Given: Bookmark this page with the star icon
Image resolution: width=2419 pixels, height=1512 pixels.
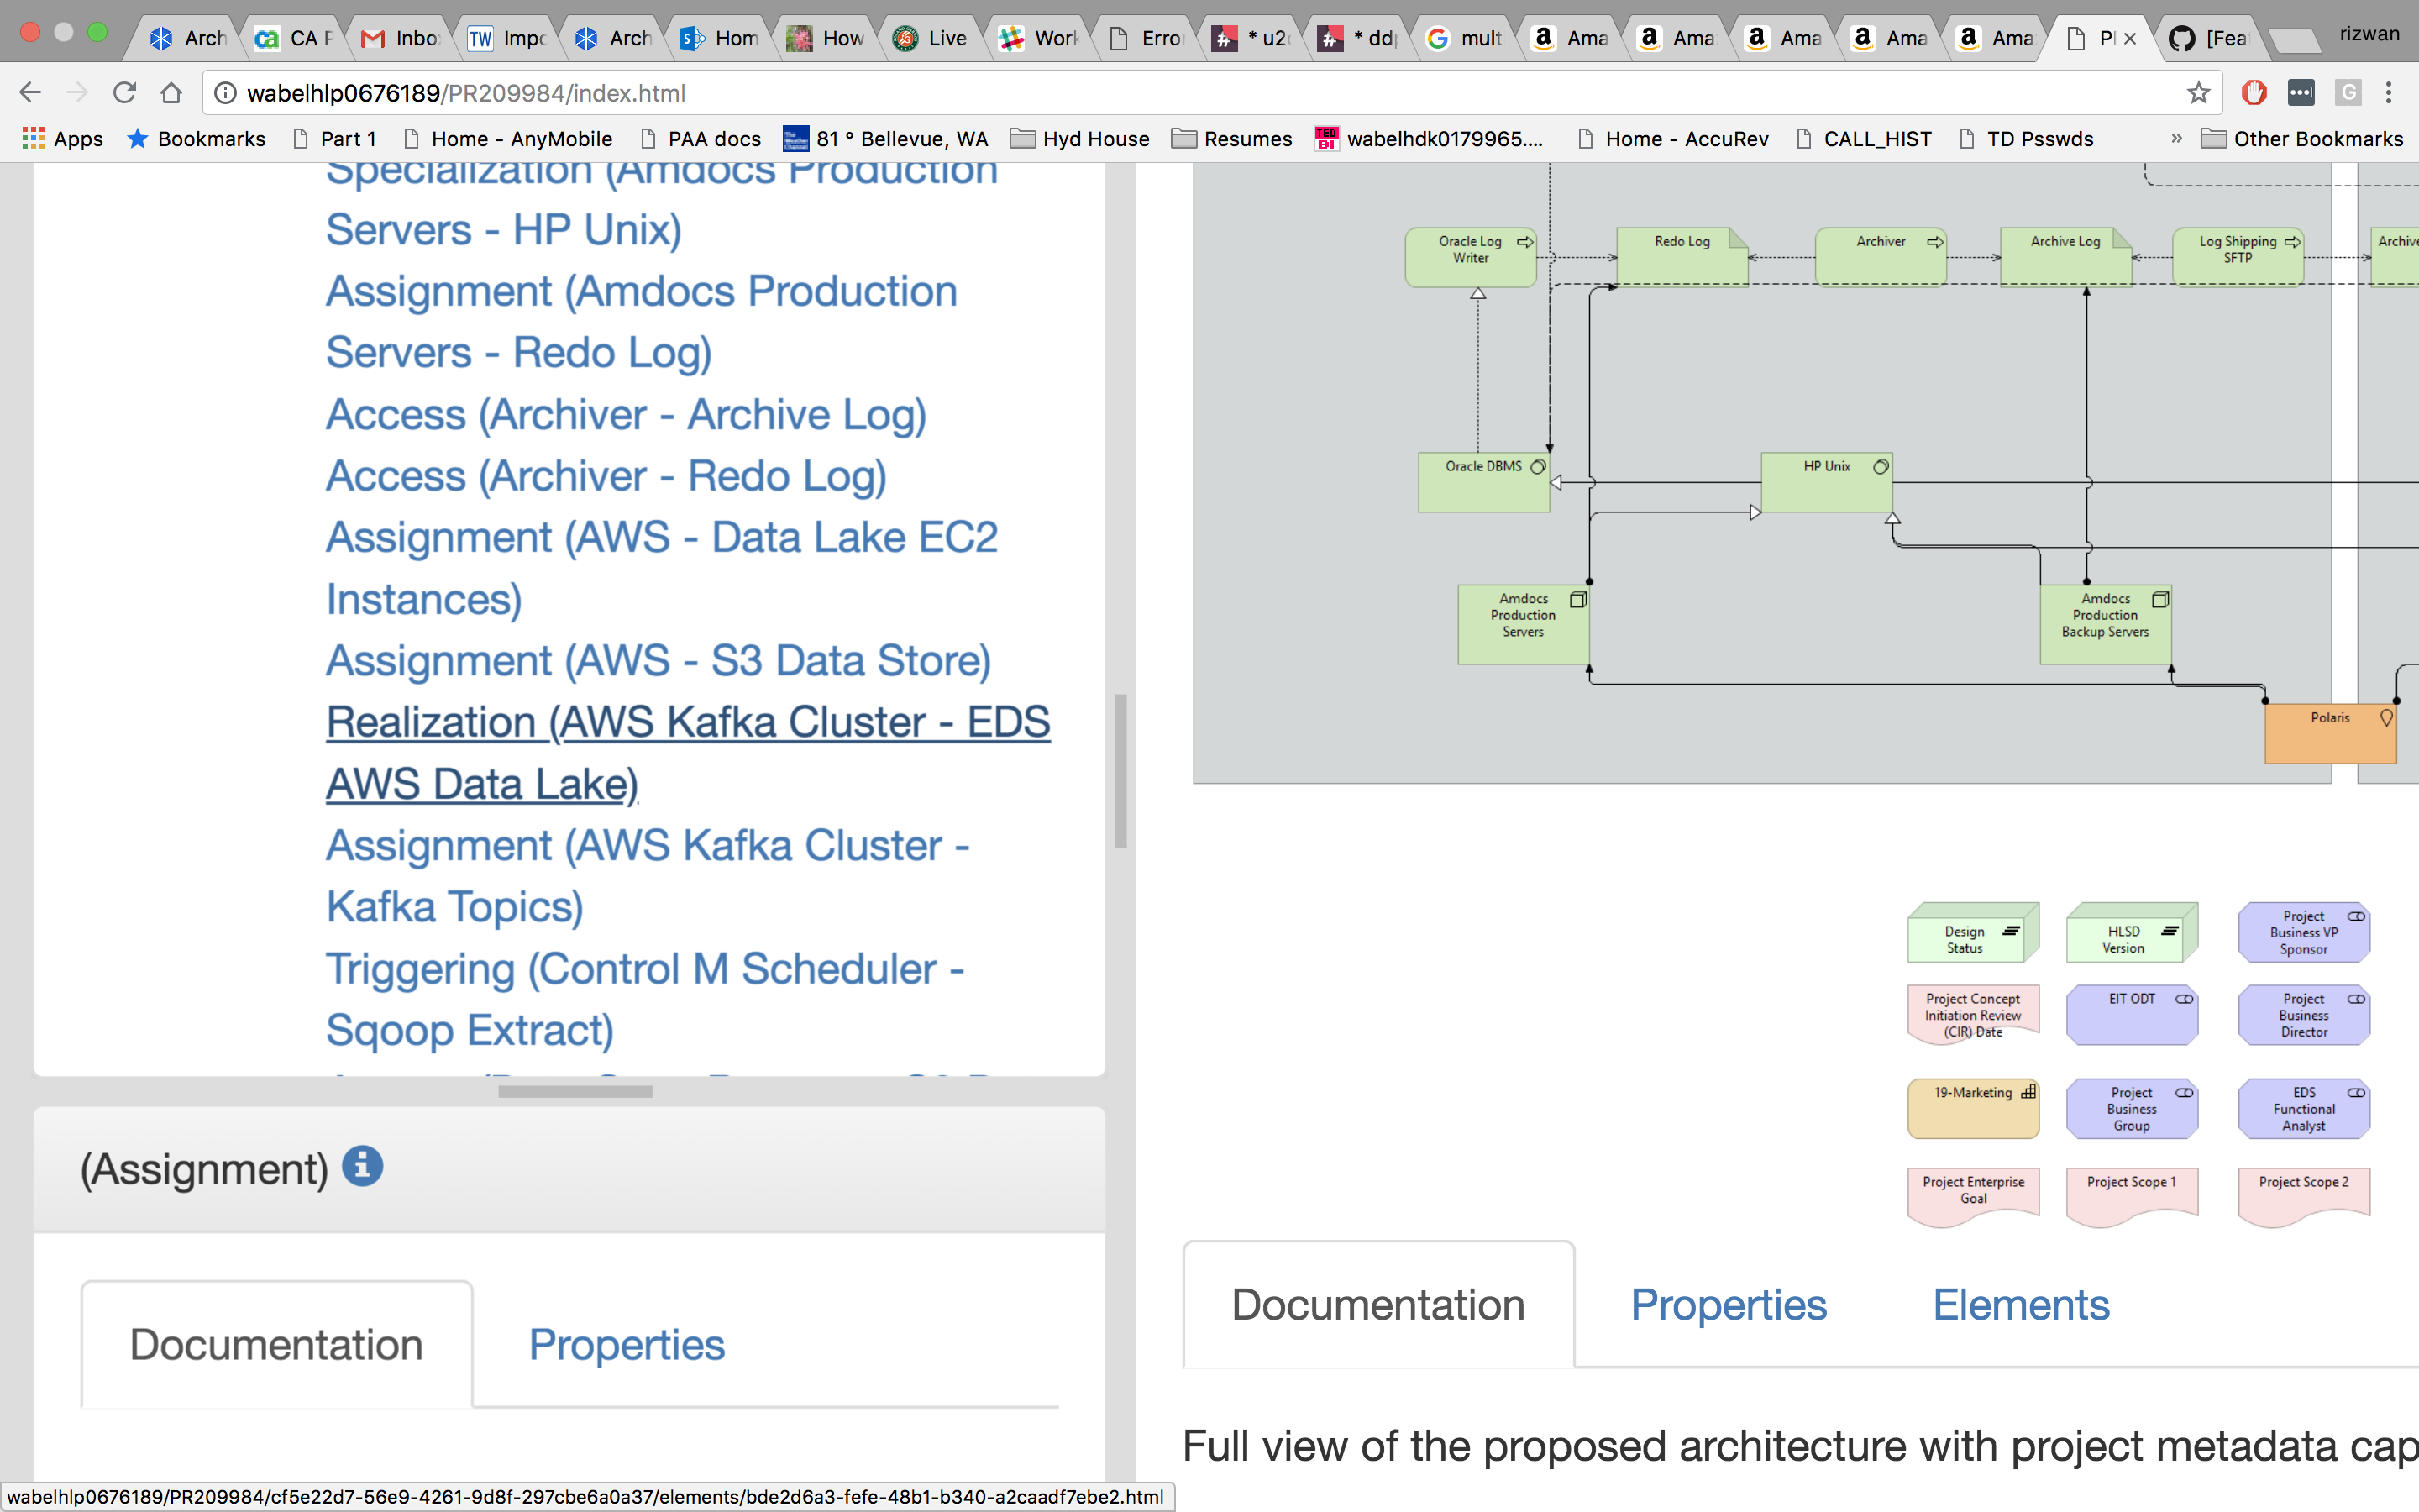Looking at the screenshot, I should 2197,93.
